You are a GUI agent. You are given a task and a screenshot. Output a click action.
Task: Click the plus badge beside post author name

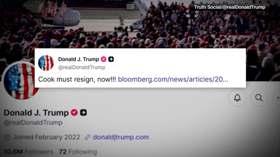point(111,59)
